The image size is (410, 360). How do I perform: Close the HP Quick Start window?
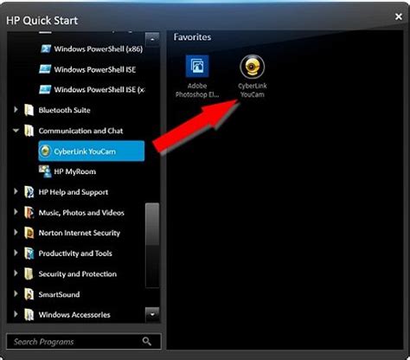[399, 16]
